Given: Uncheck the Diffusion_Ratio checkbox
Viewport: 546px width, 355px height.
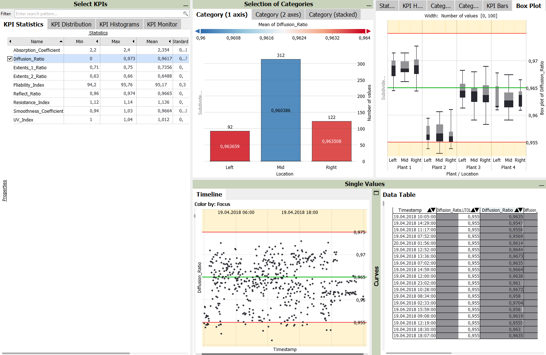Looking at the screenshot, I should pos(10,59).
